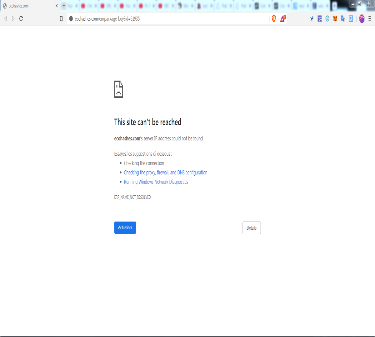Open the Brave main menu hamburger
The image size is (375, 337).
click(x=370, y=19)
